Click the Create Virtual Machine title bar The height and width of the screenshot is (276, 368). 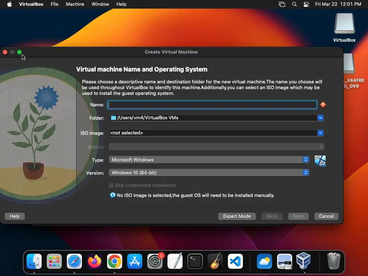(171, 52)
